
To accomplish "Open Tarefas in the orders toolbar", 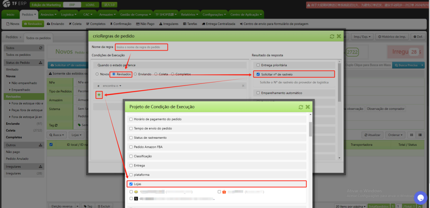I will (190, 24).
